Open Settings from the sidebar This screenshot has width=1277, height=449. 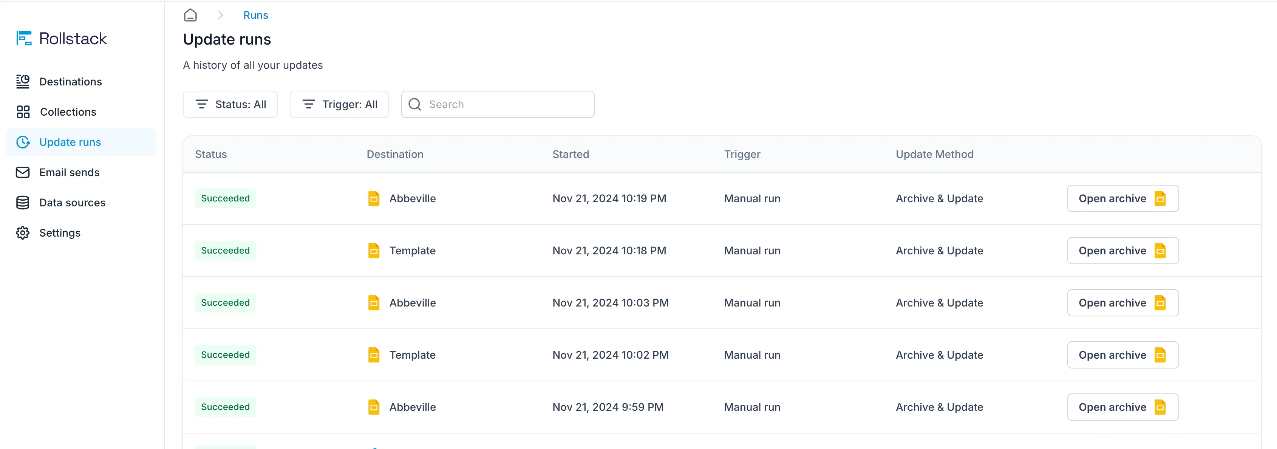pyautogui.click(x=59, y=233)
